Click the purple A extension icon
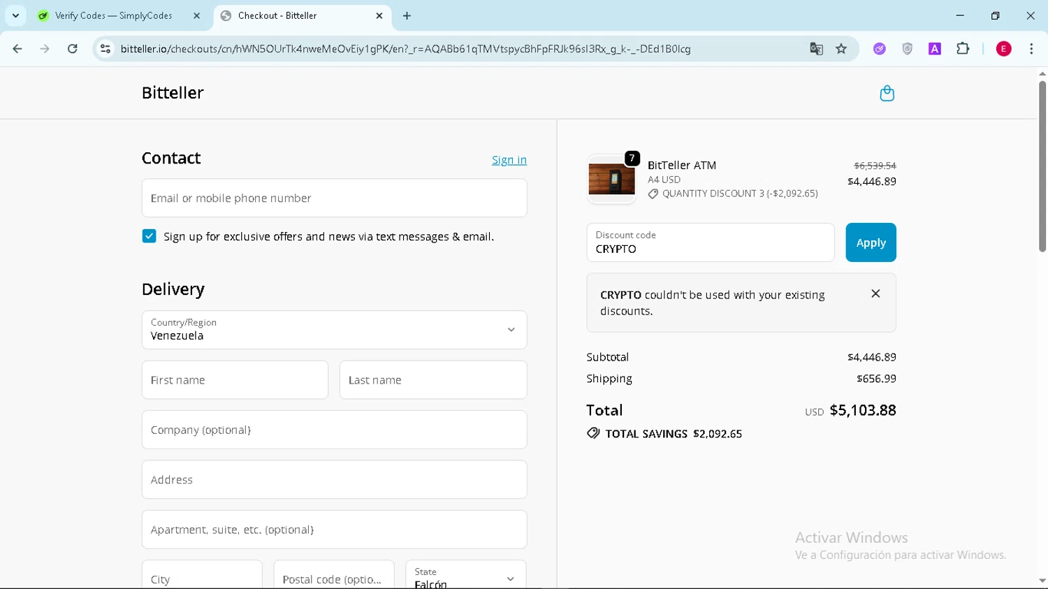The height and width of the screenshot is (589, 1048). coord(935,49)
